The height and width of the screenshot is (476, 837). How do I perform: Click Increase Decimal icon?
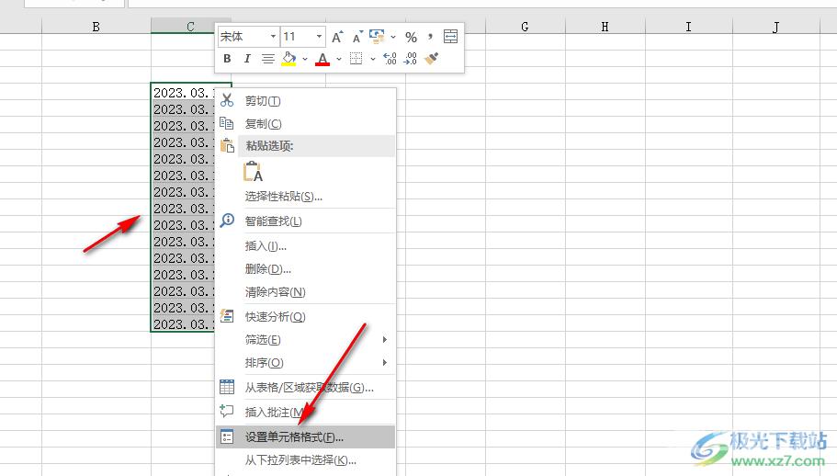coord(390,59)
